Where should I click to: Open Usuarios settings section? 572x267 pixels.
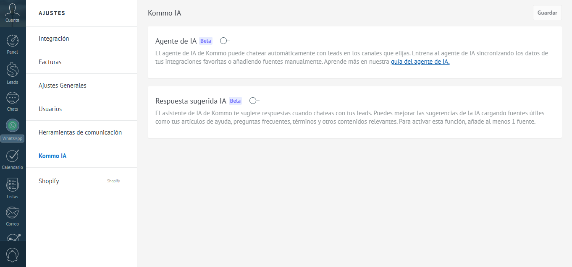[81, 109]
